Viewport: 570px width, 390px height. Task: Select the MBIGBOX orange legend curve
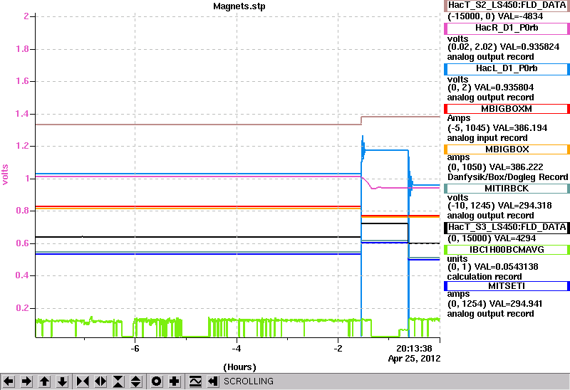tap(507, 149)
